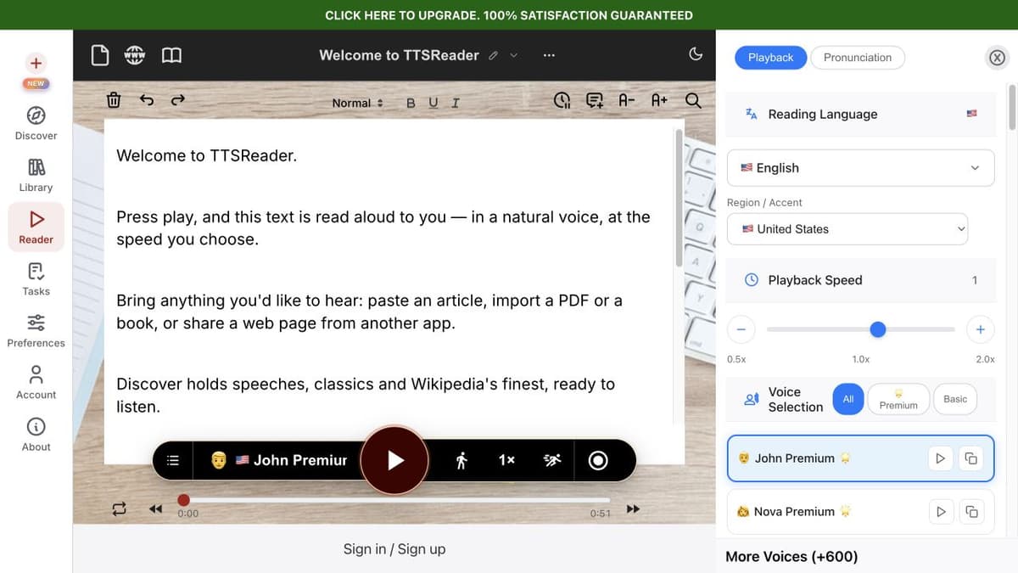Click the upgrade banner at top
The width and height of the screenshot is (1018, 573).
pyautogui.click(x=509, y=15)
